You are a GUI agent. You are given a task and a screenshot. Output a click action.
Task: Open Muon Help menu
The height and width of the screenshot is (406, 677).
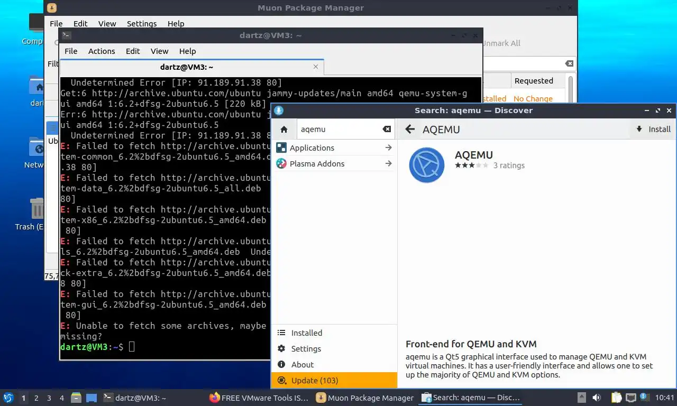[x=176, y=24]
